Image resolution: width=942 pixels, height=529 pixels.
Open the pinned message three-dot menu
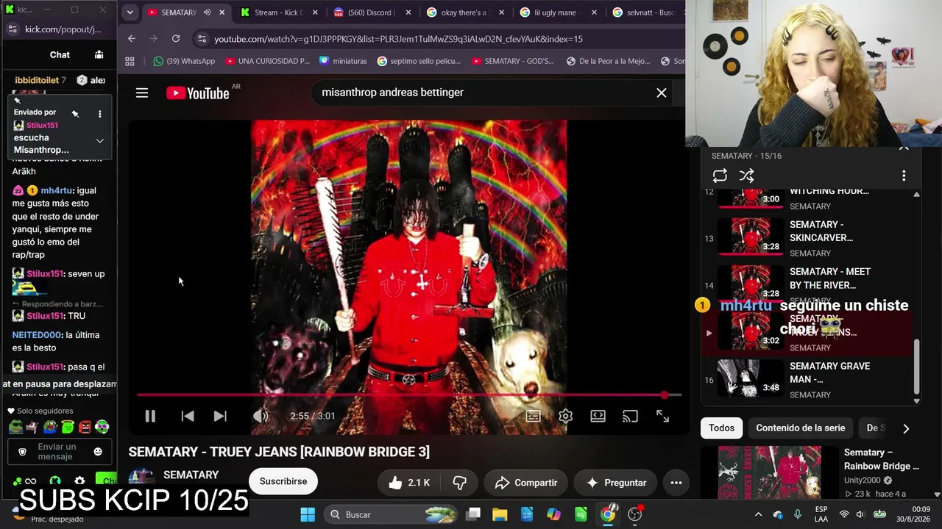99,114
